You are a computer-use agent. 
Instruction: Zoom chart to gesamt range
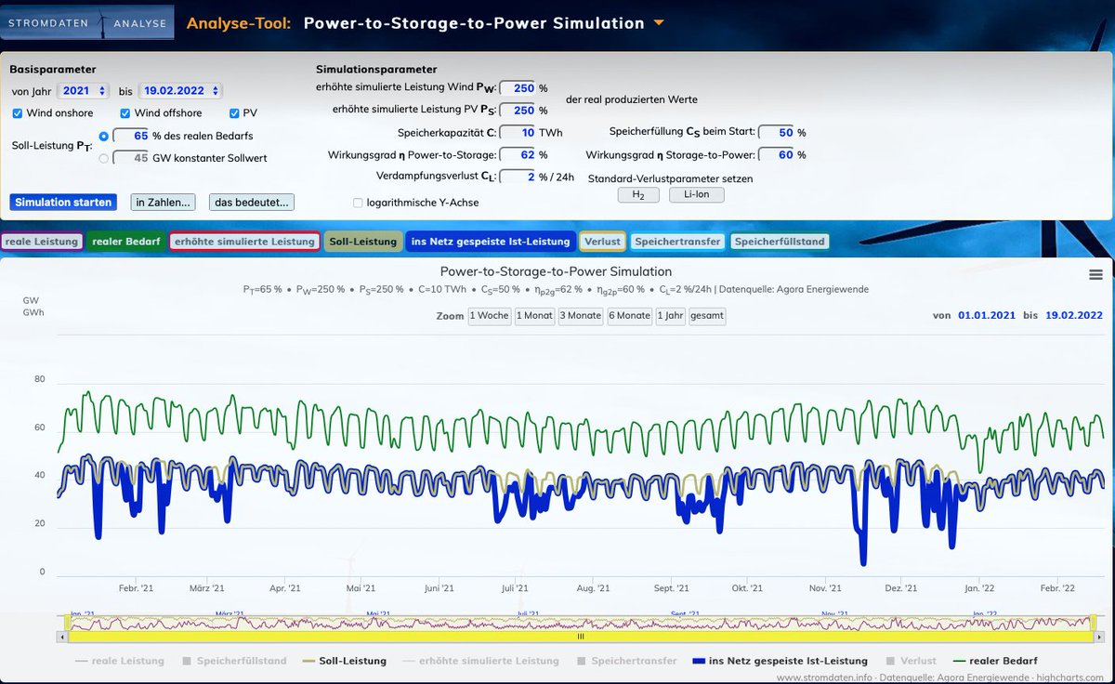[x=707, y=316]
